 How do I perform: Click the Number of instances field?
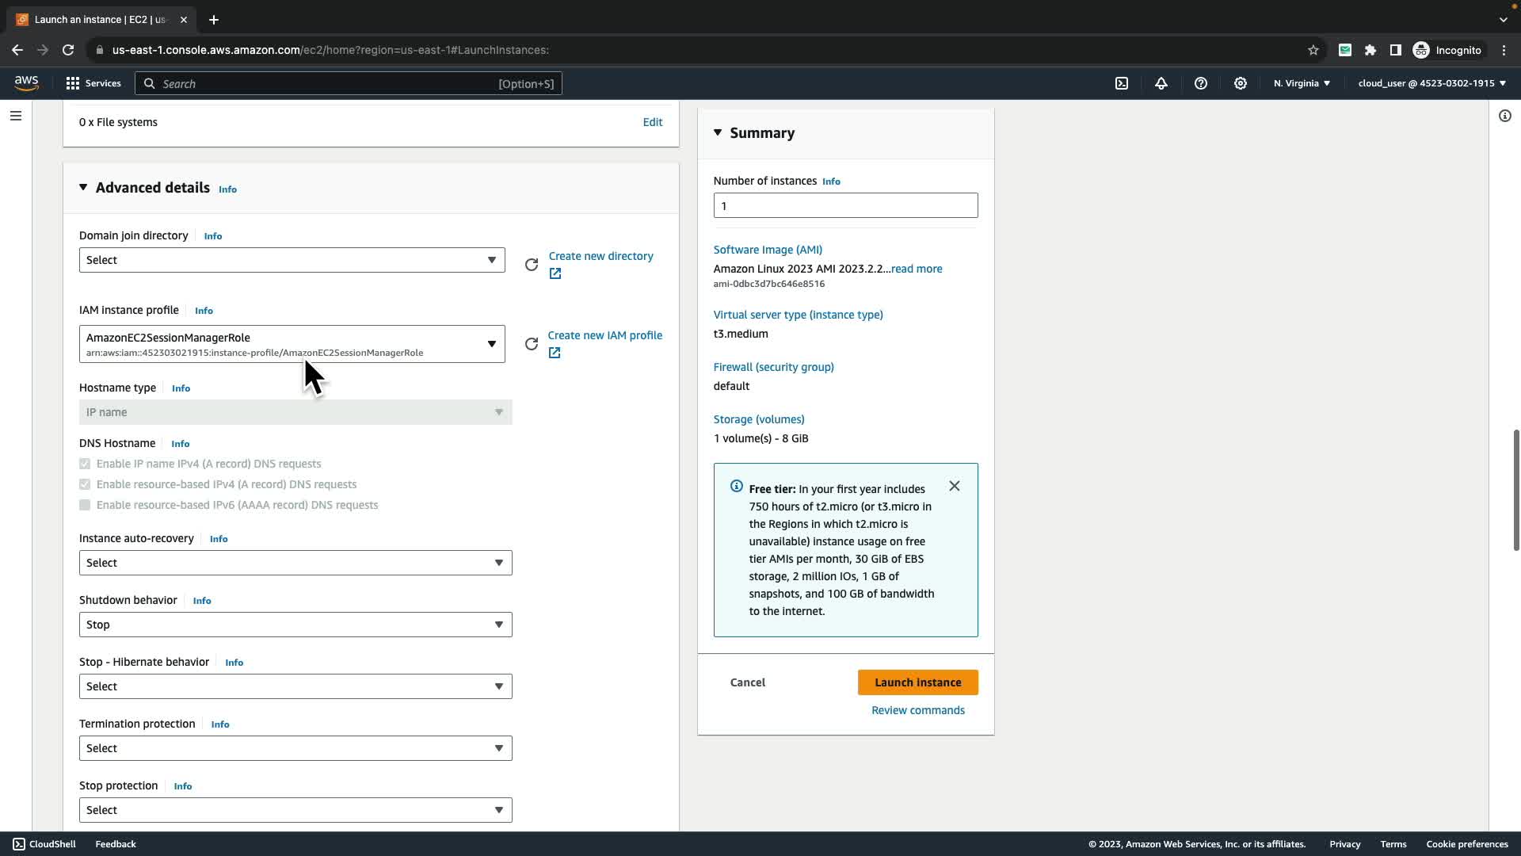pyautogui.click(x=845, y=206)
